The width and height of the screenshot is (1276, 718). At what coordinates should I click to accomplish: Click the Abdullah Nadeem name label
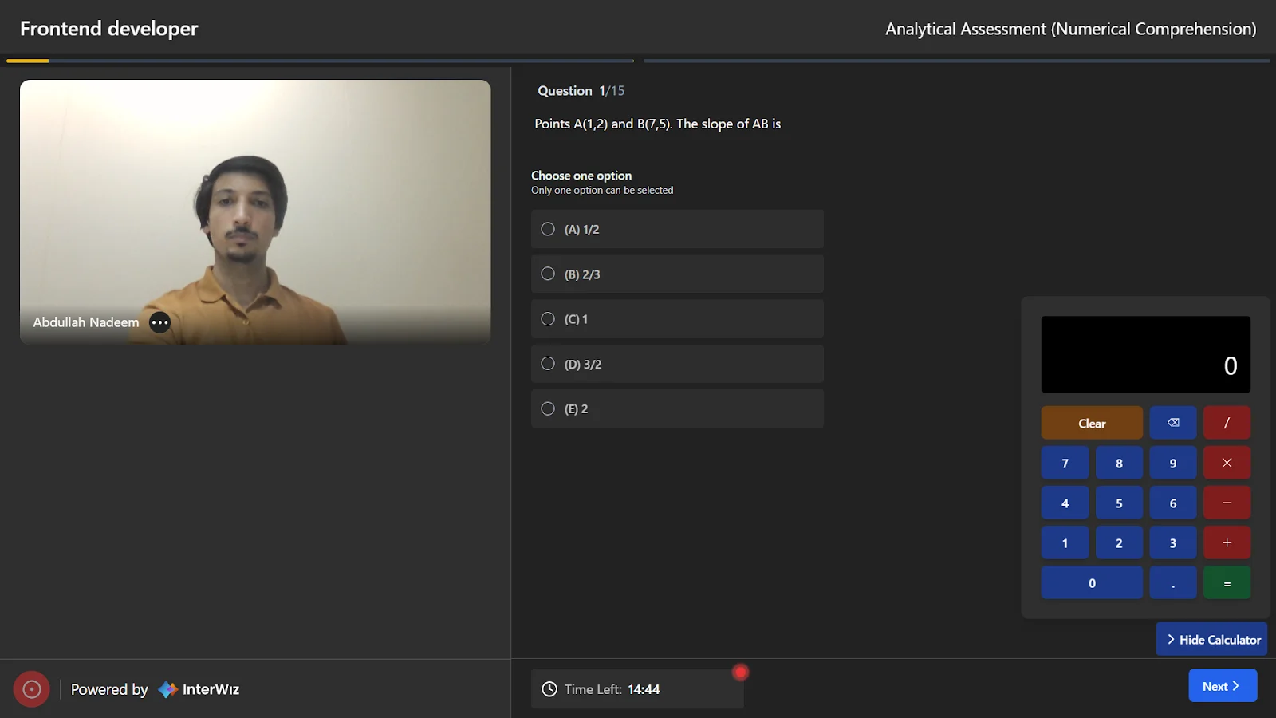click(x=86, y=322)
